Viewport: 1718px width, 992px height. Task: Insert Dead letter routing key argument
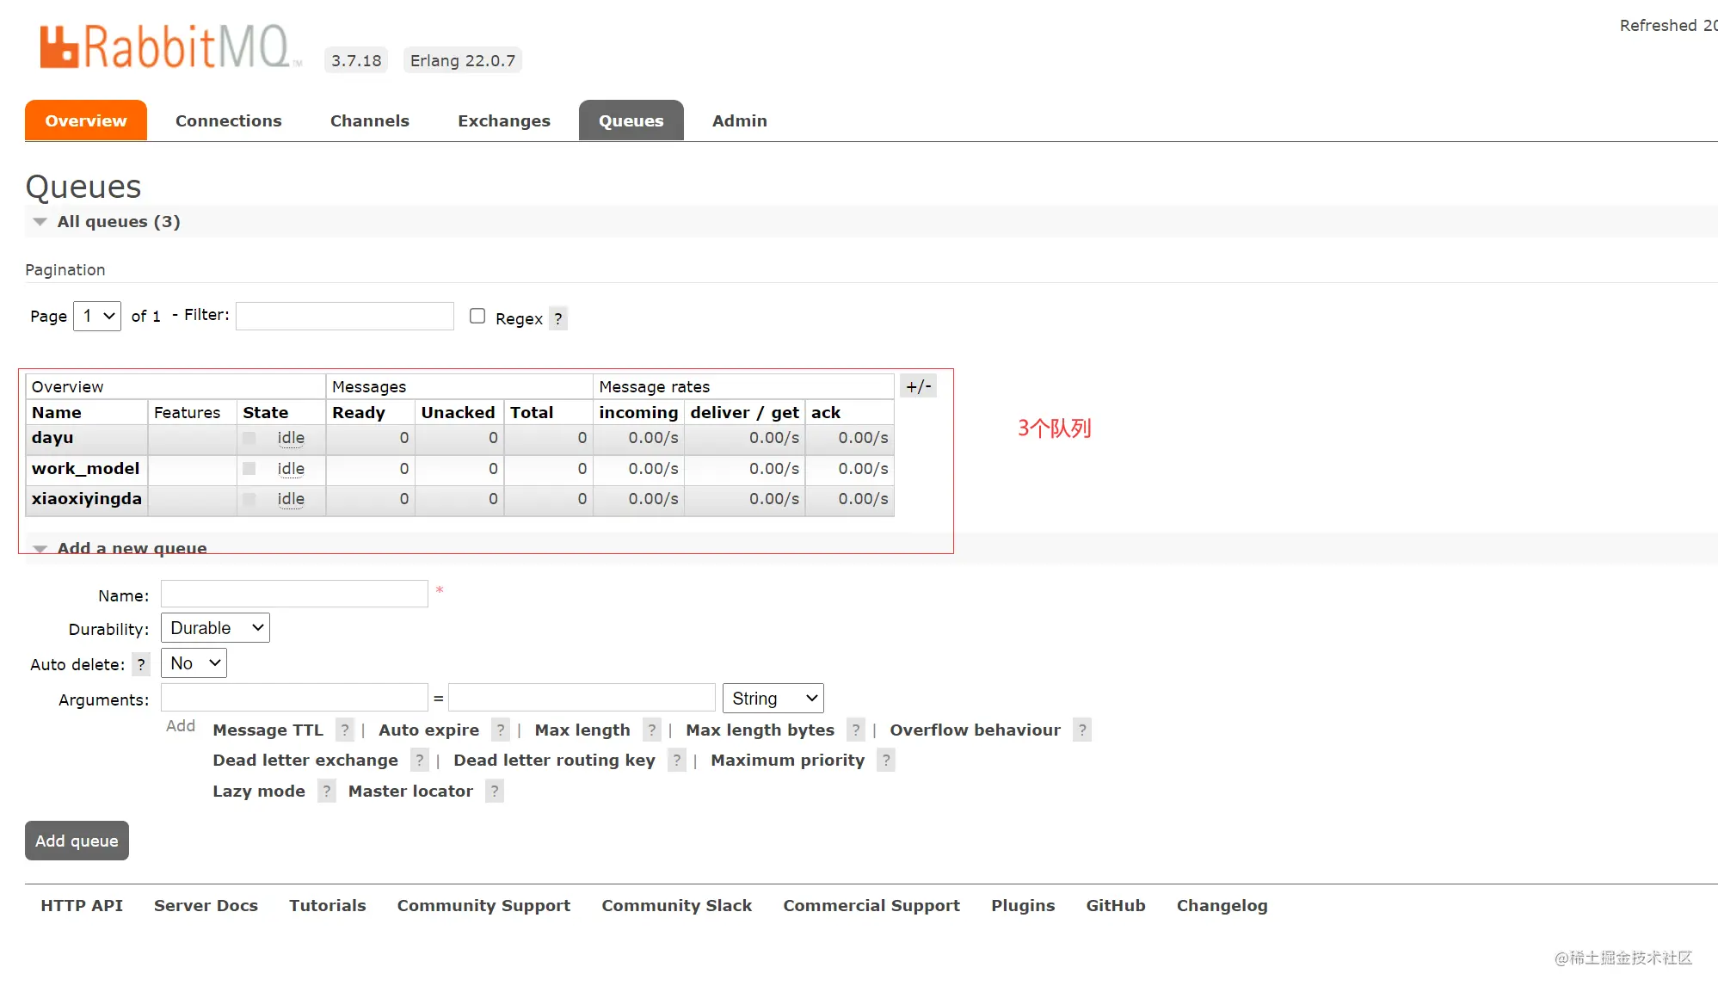tap(554, 761)
